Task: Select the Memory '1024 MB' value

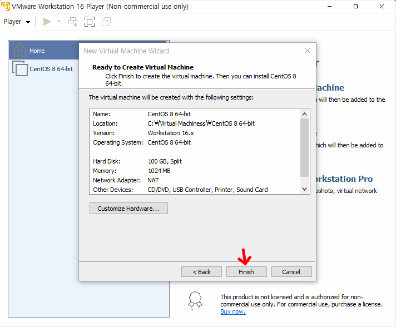Action: click(x=159, y=171)
